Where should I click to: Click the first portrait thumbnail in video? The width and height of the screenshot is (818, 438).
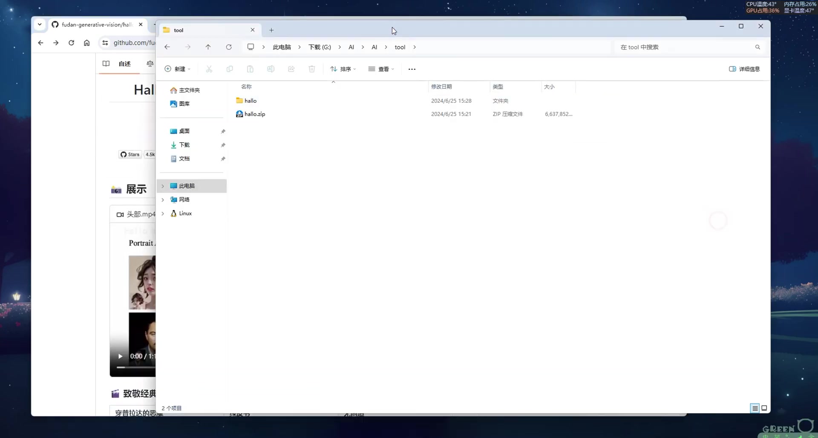tap(142, 282)
